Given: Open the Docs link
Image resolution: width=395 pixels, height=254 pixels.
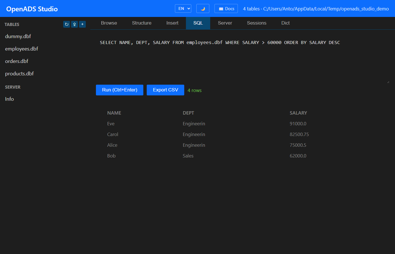Looking at the screenshot, I should pos(226,8).
